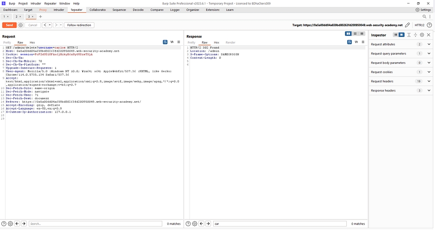435x230 pixels.
Task: Close the Inspector panel
Action: (x=428, y=35)
